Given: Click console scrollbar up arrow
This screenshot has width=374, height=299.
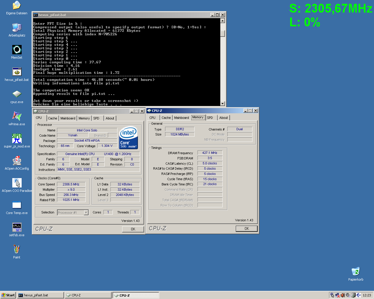Looking at the screenshot, I should pyautogui.click(x=223, y=21).
